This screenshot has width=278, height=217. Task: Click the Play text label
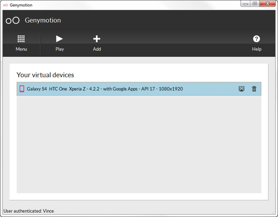[x=60, y=49]
